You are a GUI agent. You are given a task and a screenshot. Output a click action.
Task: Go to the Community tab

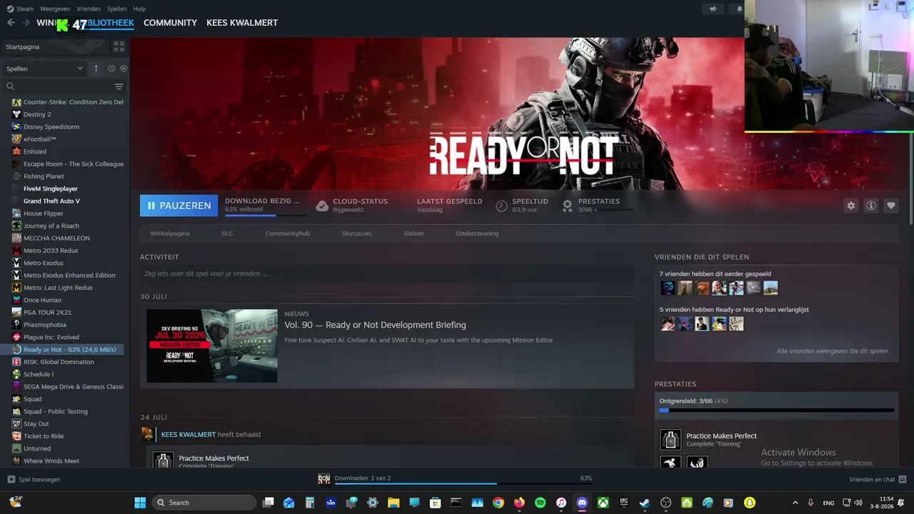click(x=170, y=23)
